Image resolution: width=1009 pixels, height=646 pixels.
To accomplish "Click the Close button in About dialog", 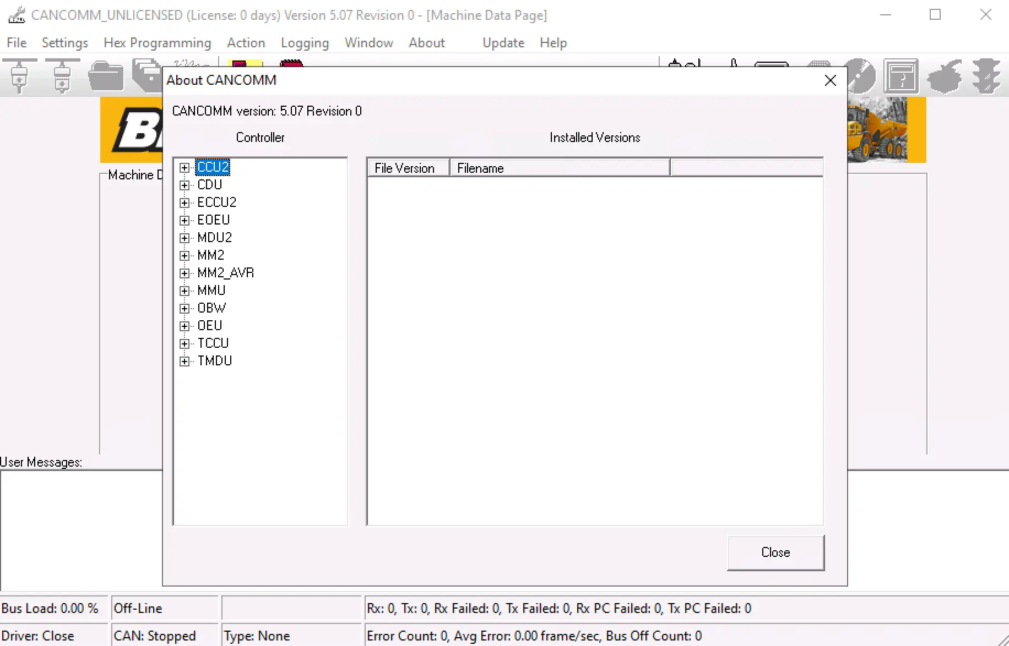I will point(775,552).
